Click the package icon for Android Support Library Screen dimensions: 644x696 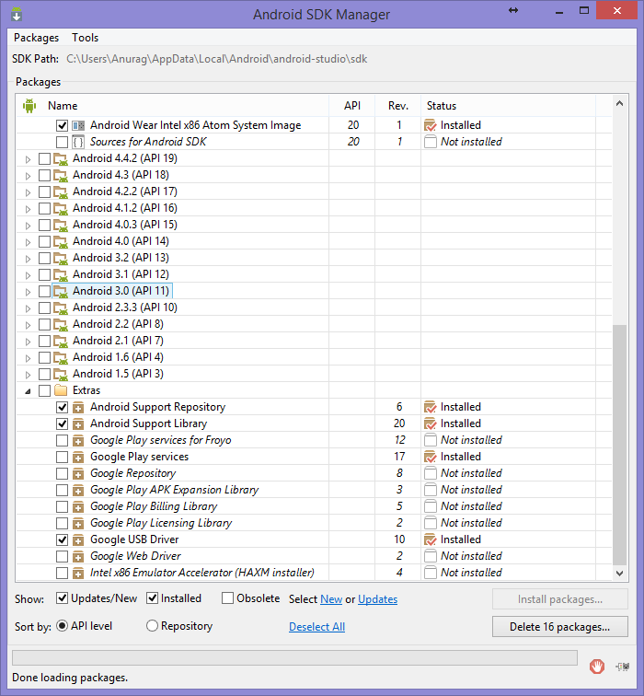pos(78,423)
